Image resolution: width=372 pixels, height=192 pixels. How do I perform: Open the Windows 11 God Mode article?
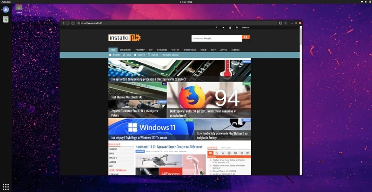[x=151, y=129]
